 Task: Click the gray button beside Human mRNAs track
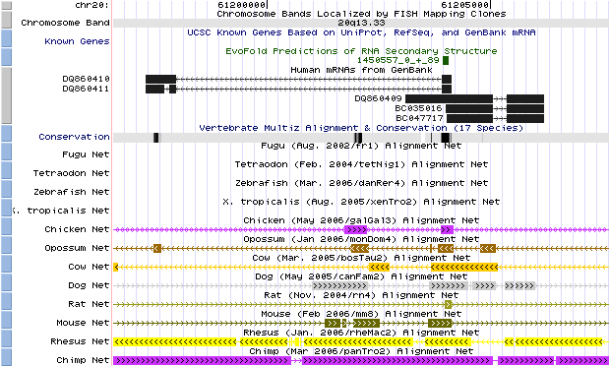6,95
